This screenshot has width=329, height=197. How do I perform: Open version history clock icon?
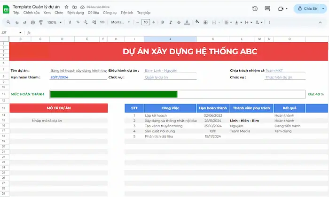coord(255,8)
